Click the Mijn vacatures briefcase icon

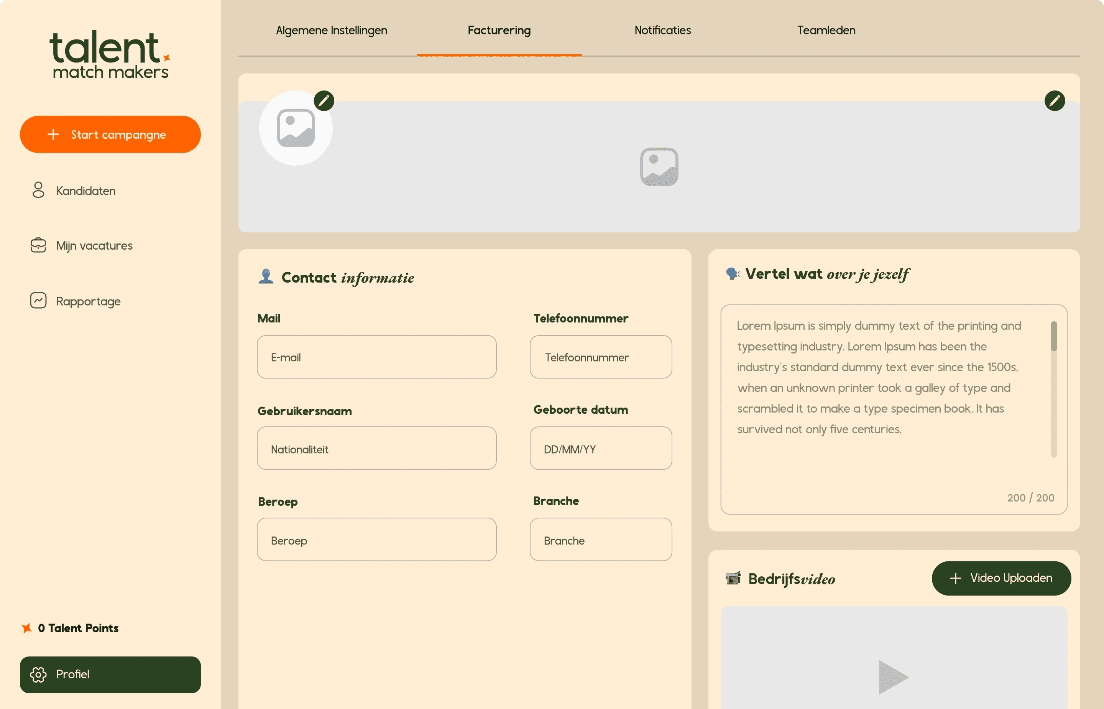pos(38,245)
